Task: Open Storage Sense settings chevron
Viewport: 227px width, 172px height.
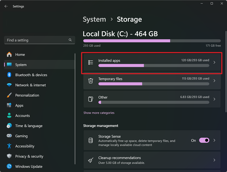Action: pos(214,141)
